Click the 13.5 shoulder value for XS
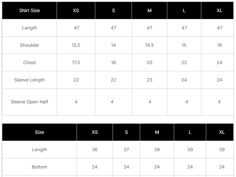 (76, 45)
